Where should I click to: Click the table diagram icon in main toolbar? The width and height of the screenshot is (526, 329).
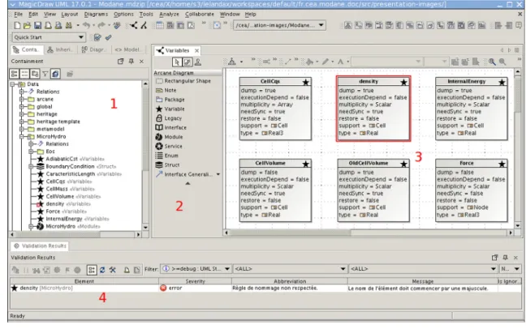[x=160, y=25]
